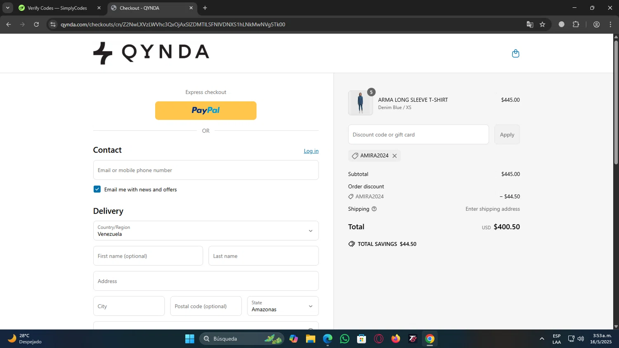Viewport: 619px width, 348px height.
Task: Open Microsoft Store from the taskbar
Action: click(361, 339)
